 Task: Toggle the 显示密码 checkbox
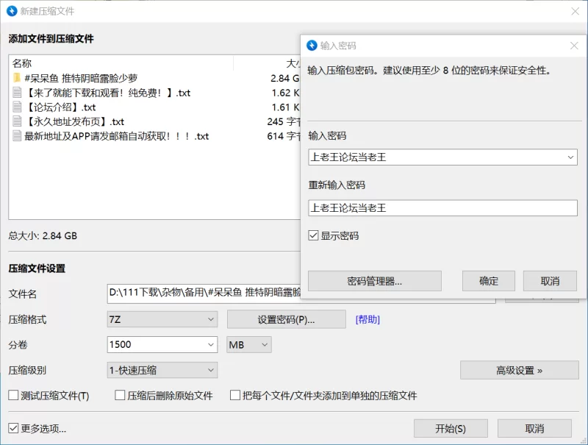(x=314, y=236)
